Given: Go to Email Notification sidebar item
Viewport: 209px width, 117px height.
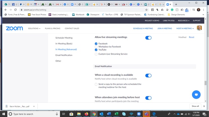Looking at the screenshot, I should coord(64,55).
